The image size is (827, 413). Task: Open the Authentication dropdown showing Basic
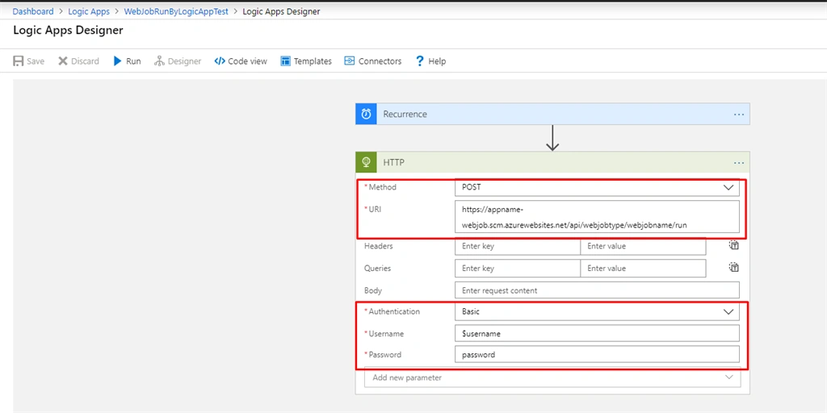pos(597,311)
